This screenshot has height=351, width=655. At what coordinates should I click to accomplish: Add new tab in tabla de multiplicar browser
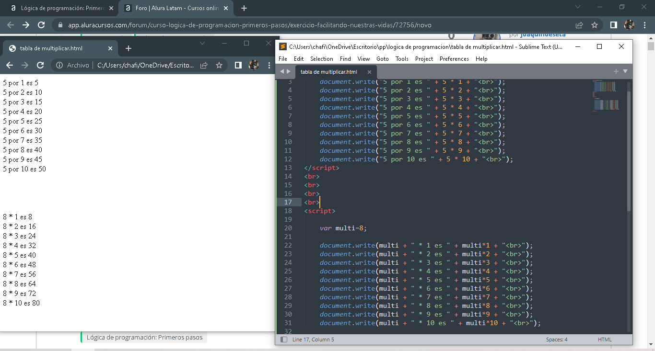coord(129,48)
